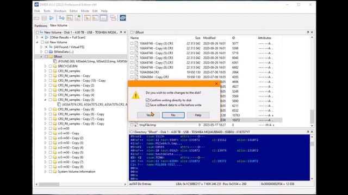Collapse the CR3_R6_samples - Copy (5) node
Viewport: 348px width, 195px height.
click(x=46, y=100)
